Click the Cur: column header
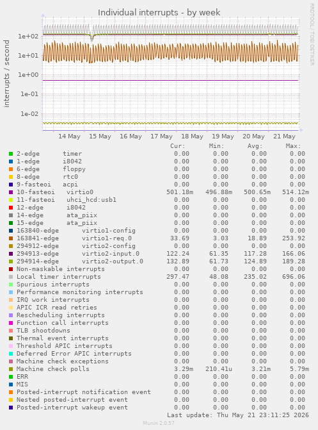 pos(177,146)
